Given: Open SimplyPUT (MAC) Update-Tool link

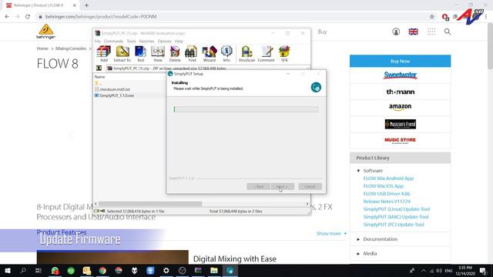Looking at the screenshot, I should (395, 217).
